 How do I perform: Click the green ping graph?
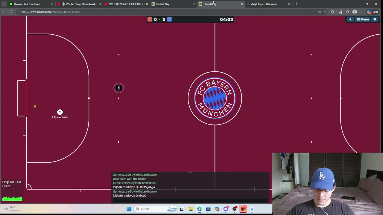click(x=12, y=199)
